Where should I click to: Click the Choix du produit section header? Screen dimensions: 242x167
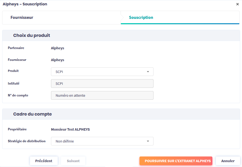point(32,35)
